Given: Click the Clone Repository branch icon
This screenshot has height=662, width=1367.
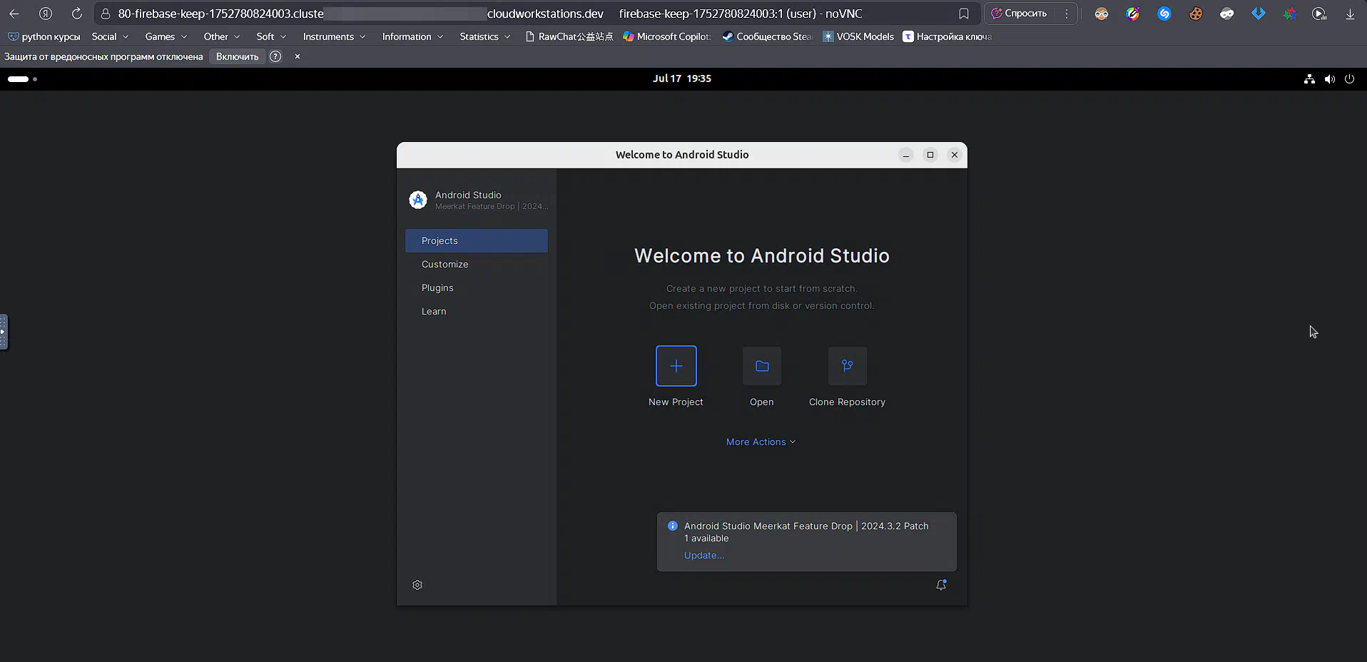Looking at the screenshot, I should point(848,366).
